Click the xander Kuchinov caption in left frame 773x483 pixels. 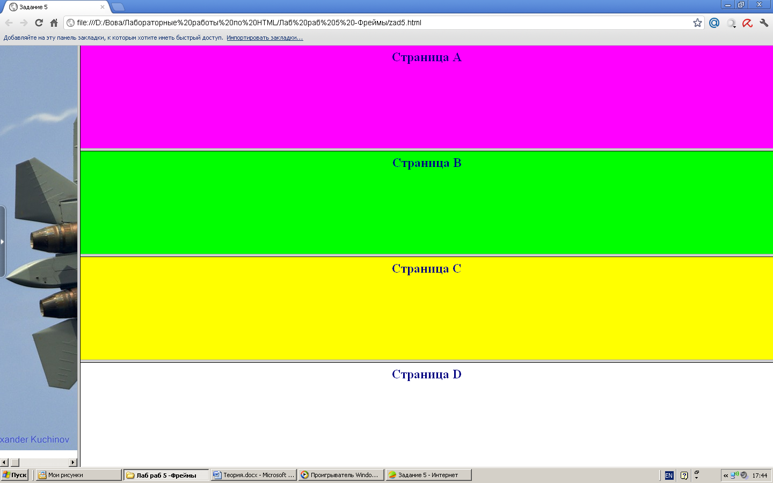[x=34, y=440]
